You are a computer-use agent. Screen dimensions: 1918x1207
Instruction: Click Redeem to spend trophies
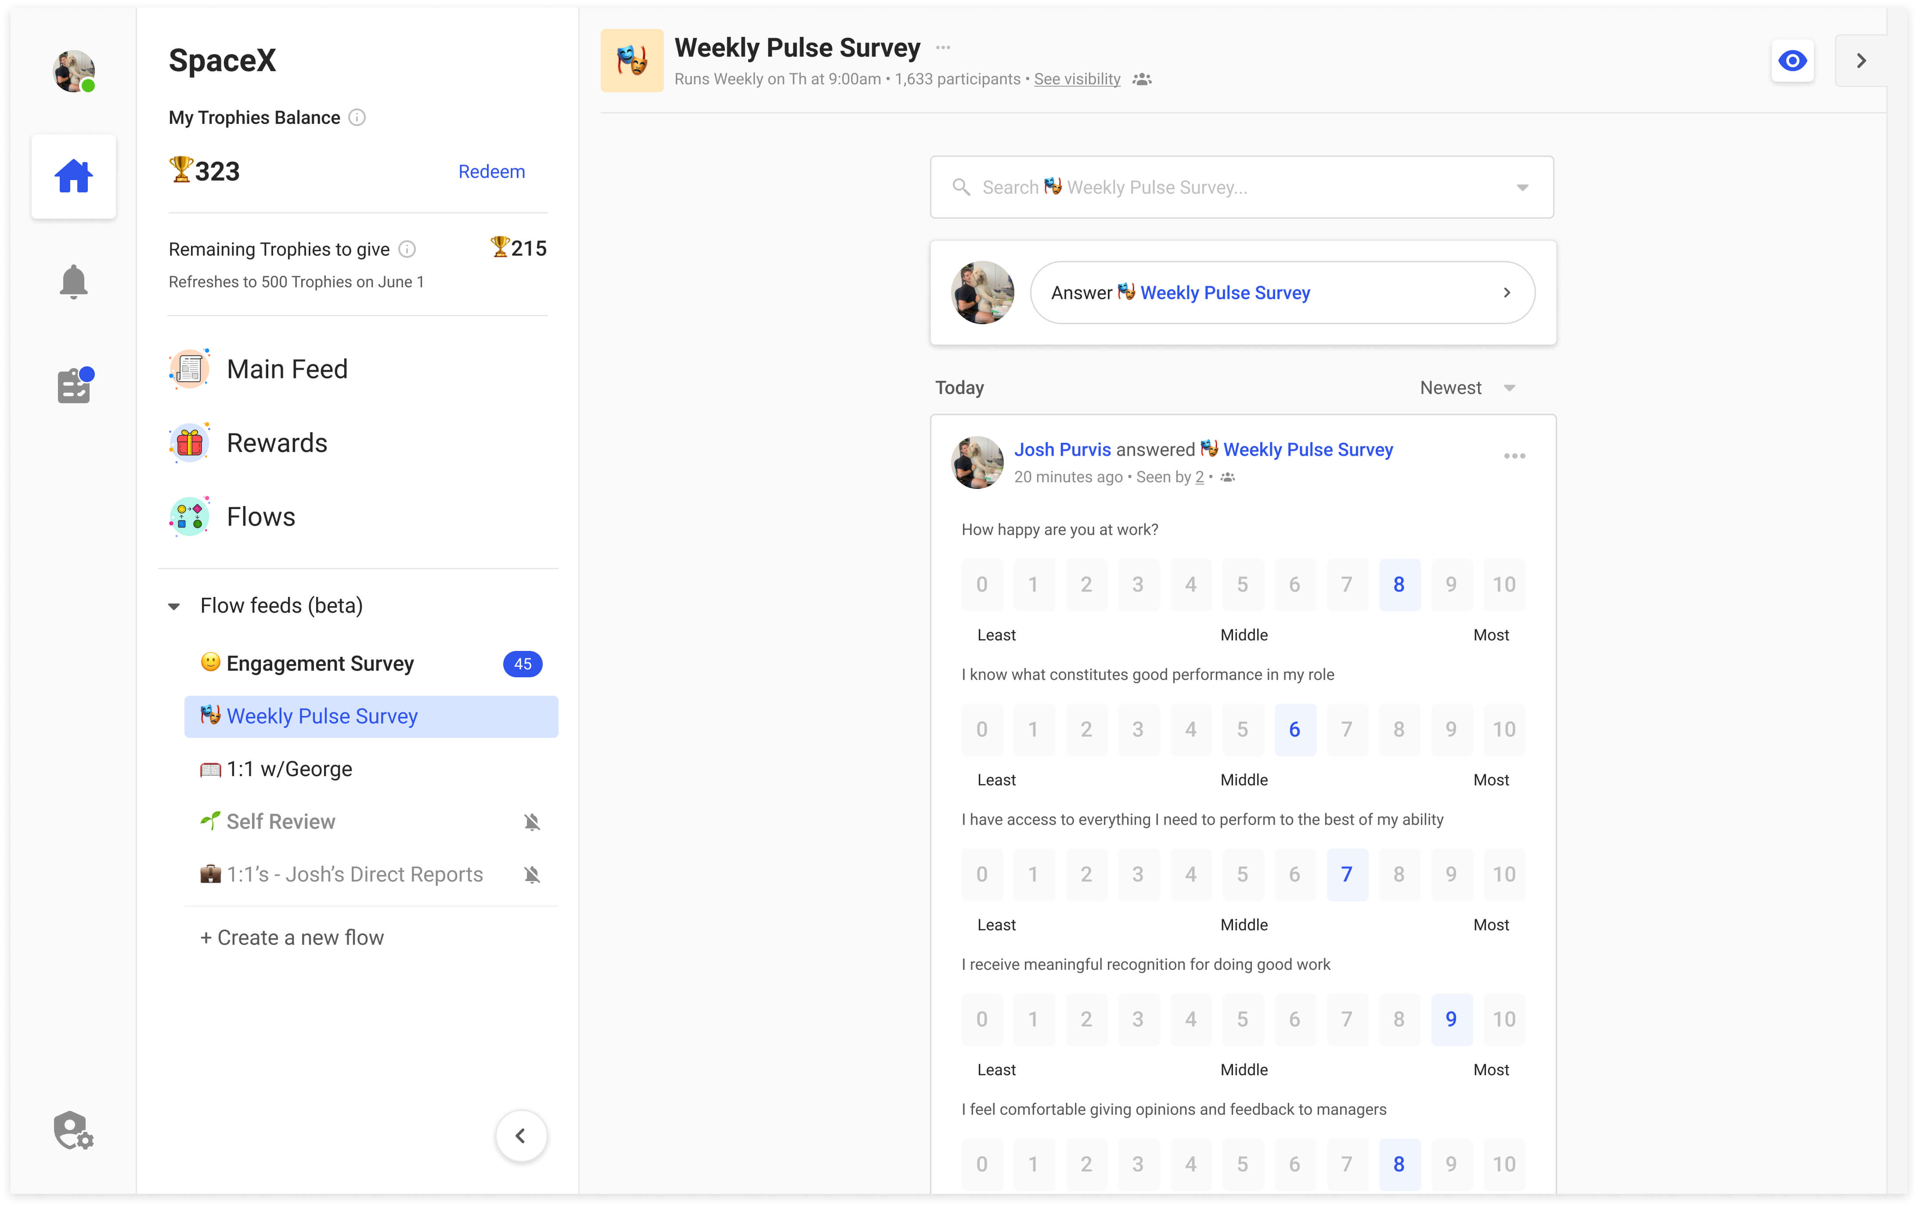(491, 171)
